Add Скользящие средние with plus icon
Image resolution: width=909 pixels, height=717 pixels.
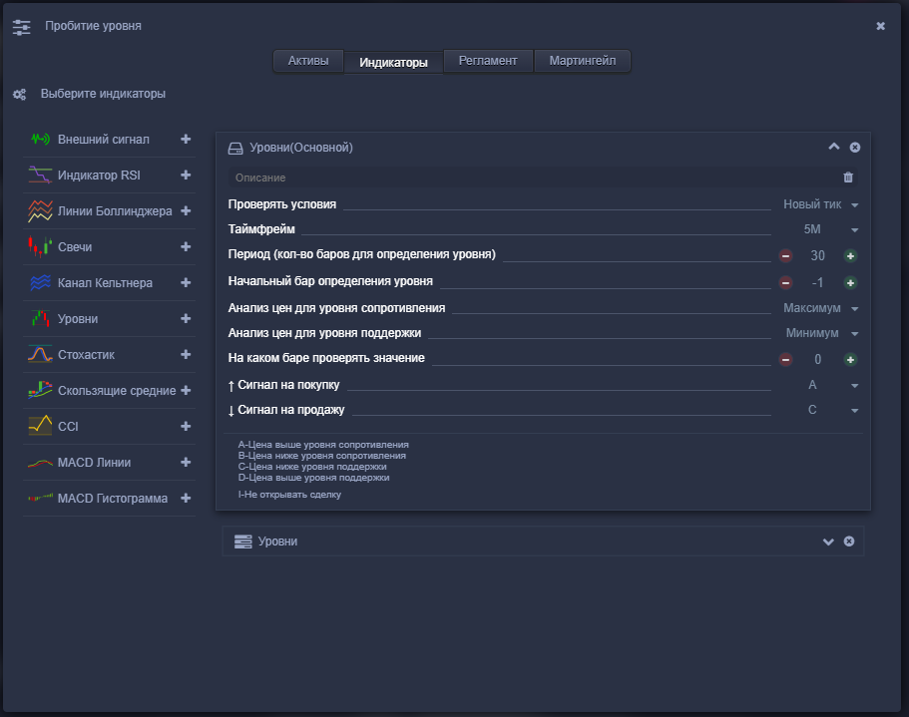coord(186,390)
